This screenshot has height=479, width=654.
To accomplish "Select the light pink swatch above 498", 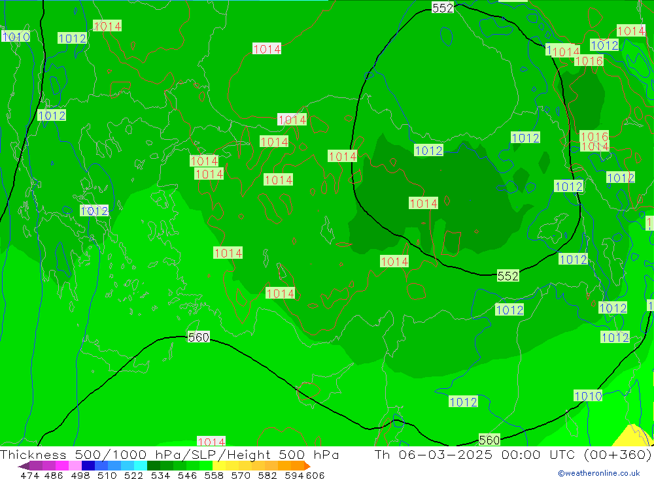I will [75, 466].
